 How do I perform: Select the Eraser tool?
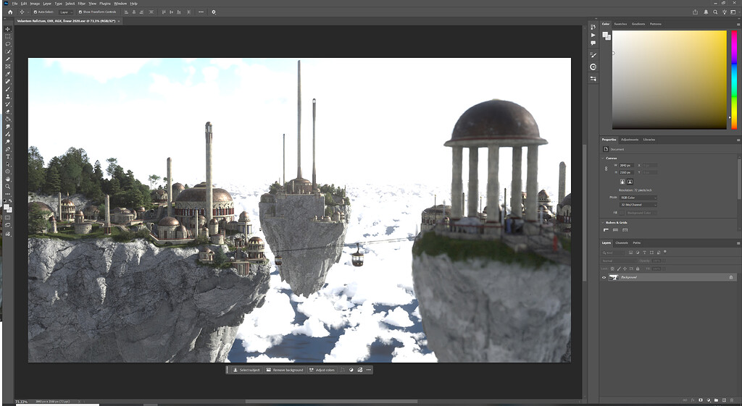coord(7,111)
